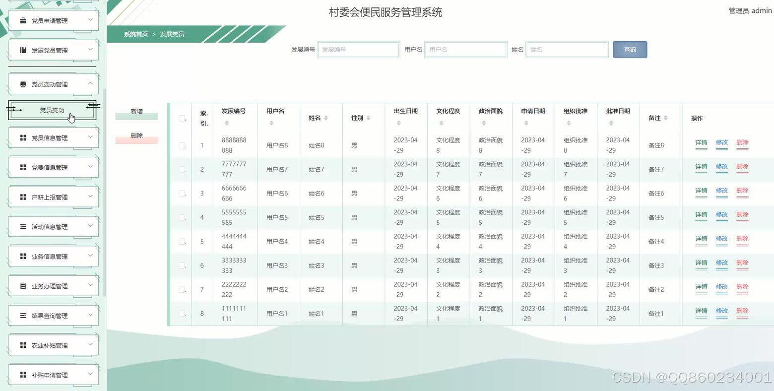The height and width of the screenshot is (391, 774).
Task: Expand the 户耕上报管理 menu chevron
Action: coord(90,196)
